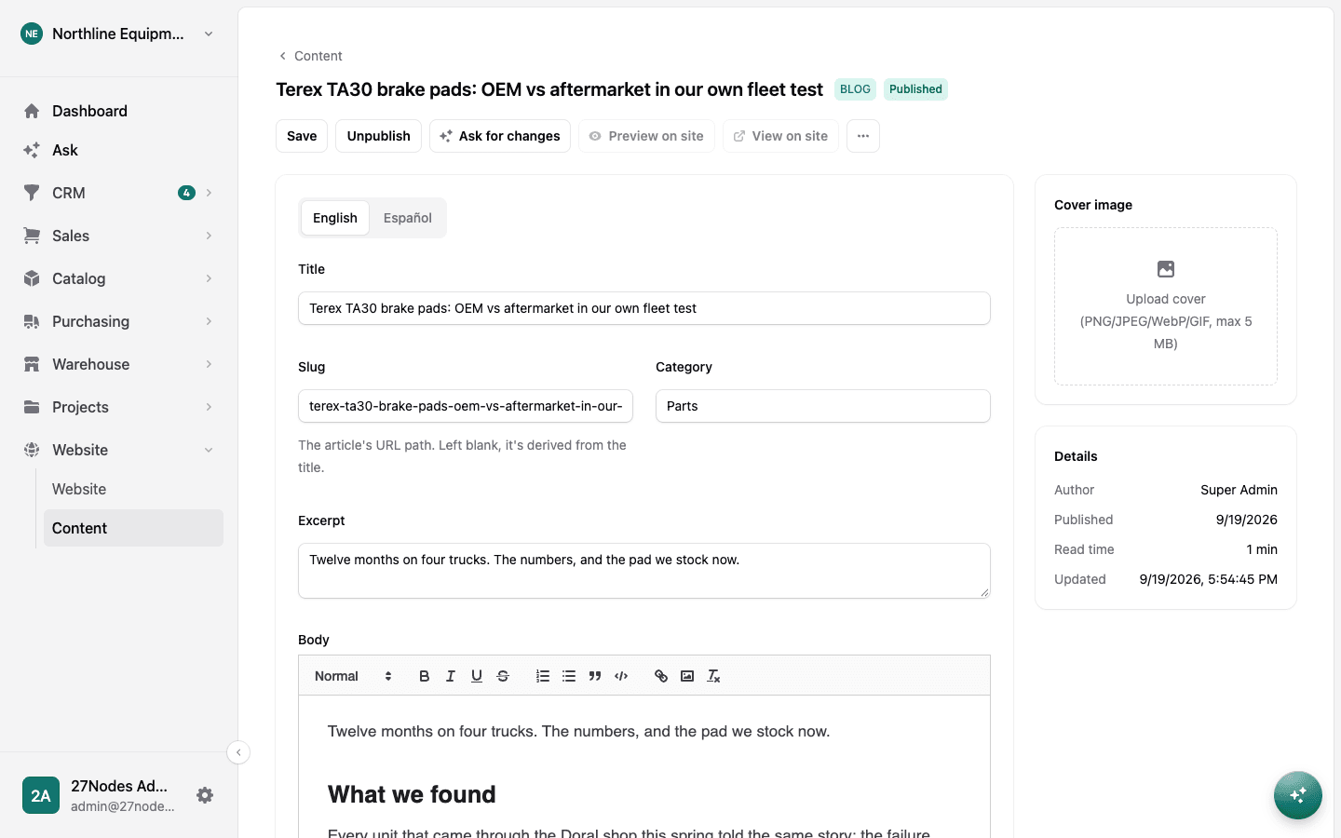The image size is (1341, 838).
Task: Select the Content submenu item
Action: pyautogui.click(x=133, y=528)
